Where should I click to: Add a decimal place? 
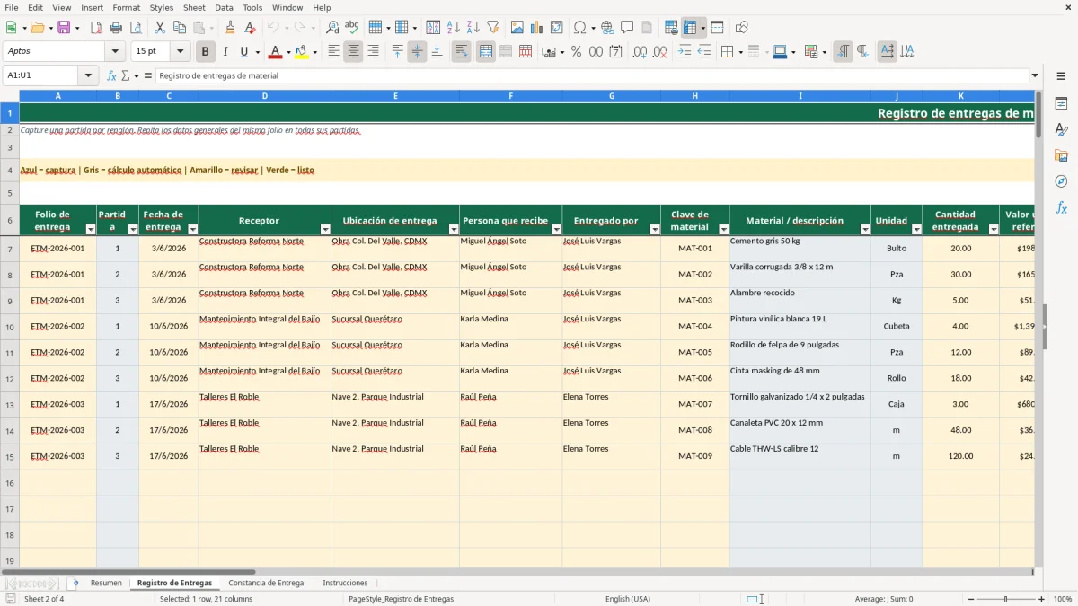pyautogui.click(x=640, y=52)
